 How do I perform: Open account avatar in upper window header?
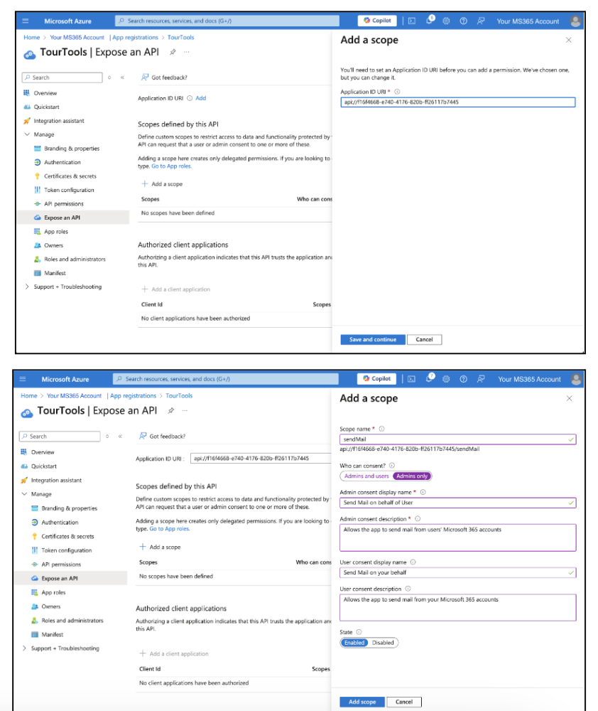coord(575,21)
